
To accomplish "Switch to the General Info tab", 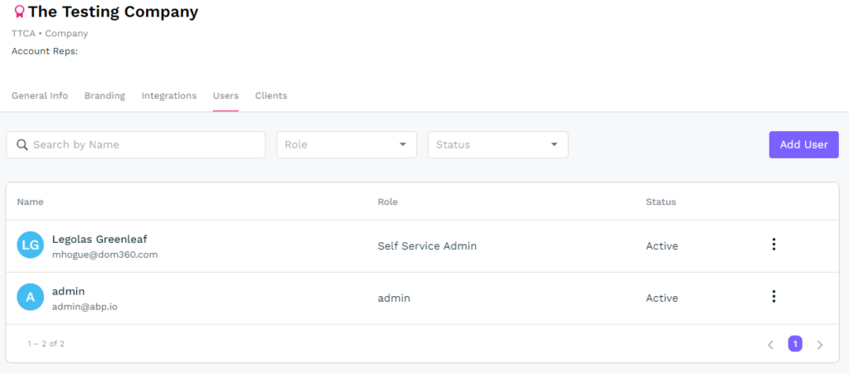I will [40, 96].
